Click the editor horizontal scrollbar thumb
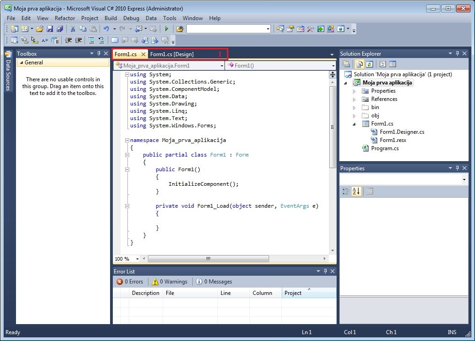This screenshot has width=475, height=341. pyautogui.click(x=208, y=259)
